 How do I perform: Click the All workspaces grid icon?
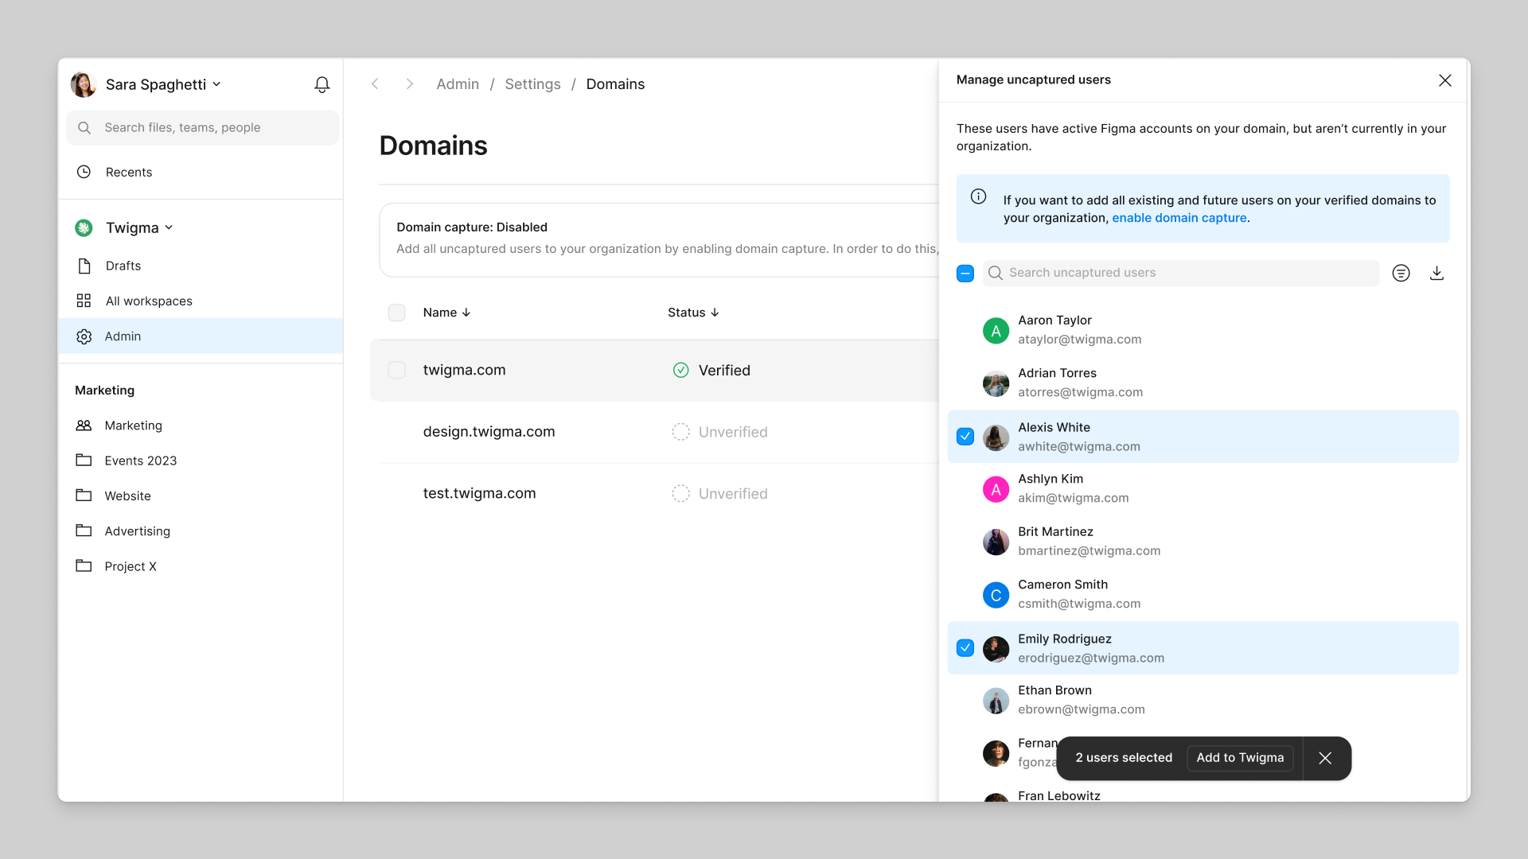point(84,301)
